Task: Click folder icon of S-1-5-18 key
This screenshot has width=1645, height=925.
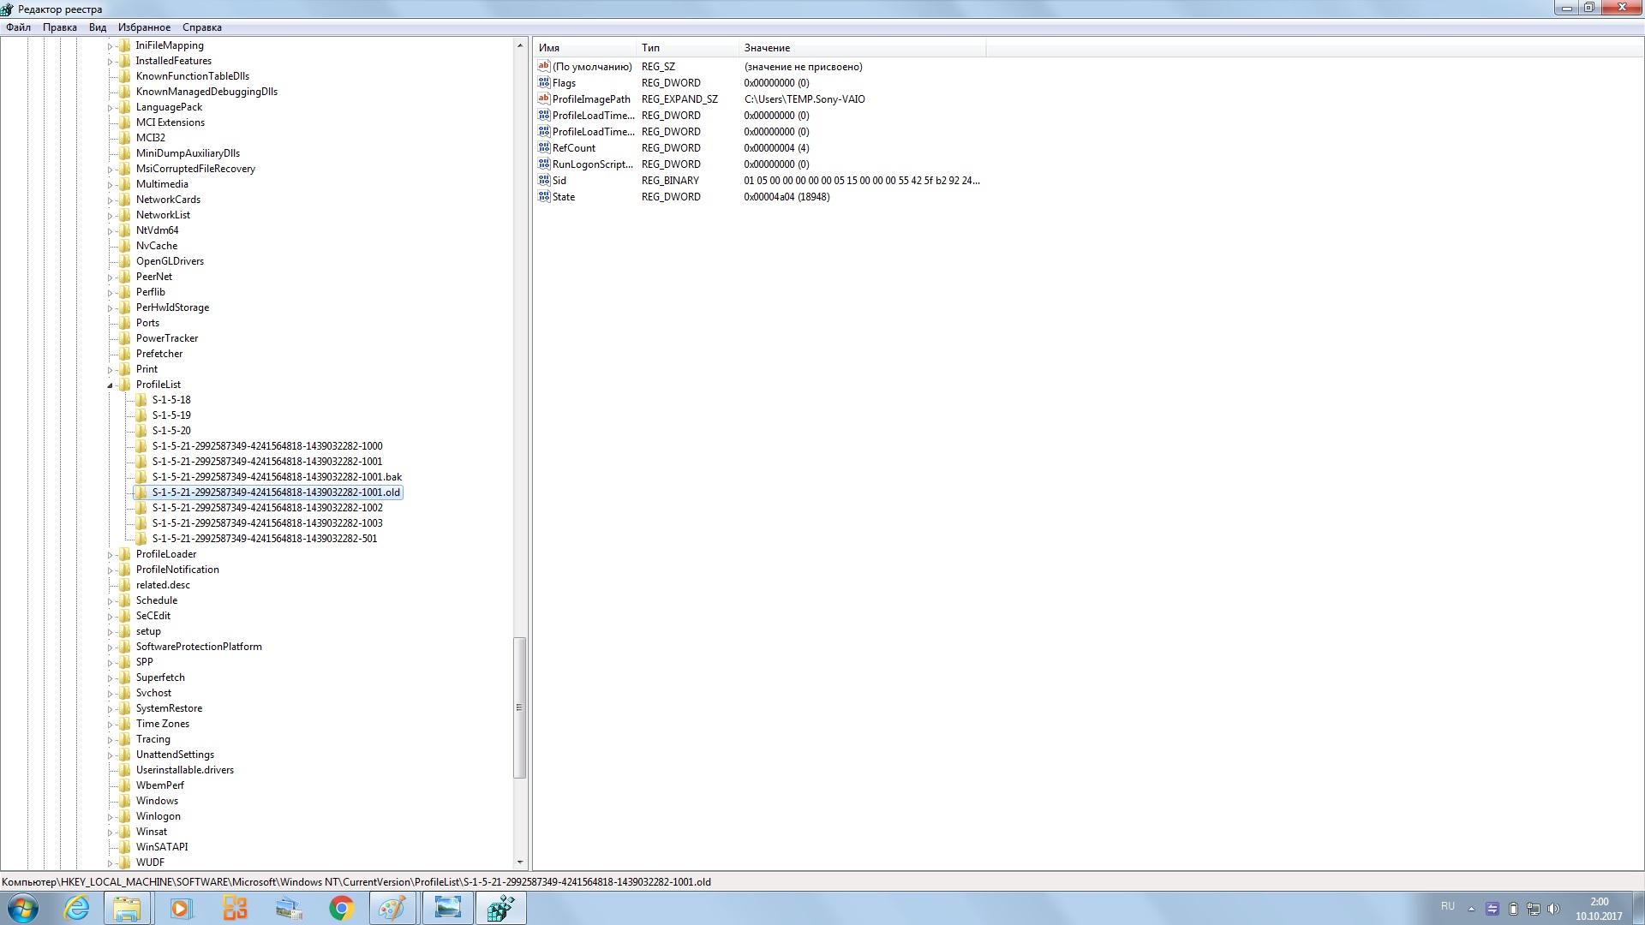Action: tap(141, 400)
